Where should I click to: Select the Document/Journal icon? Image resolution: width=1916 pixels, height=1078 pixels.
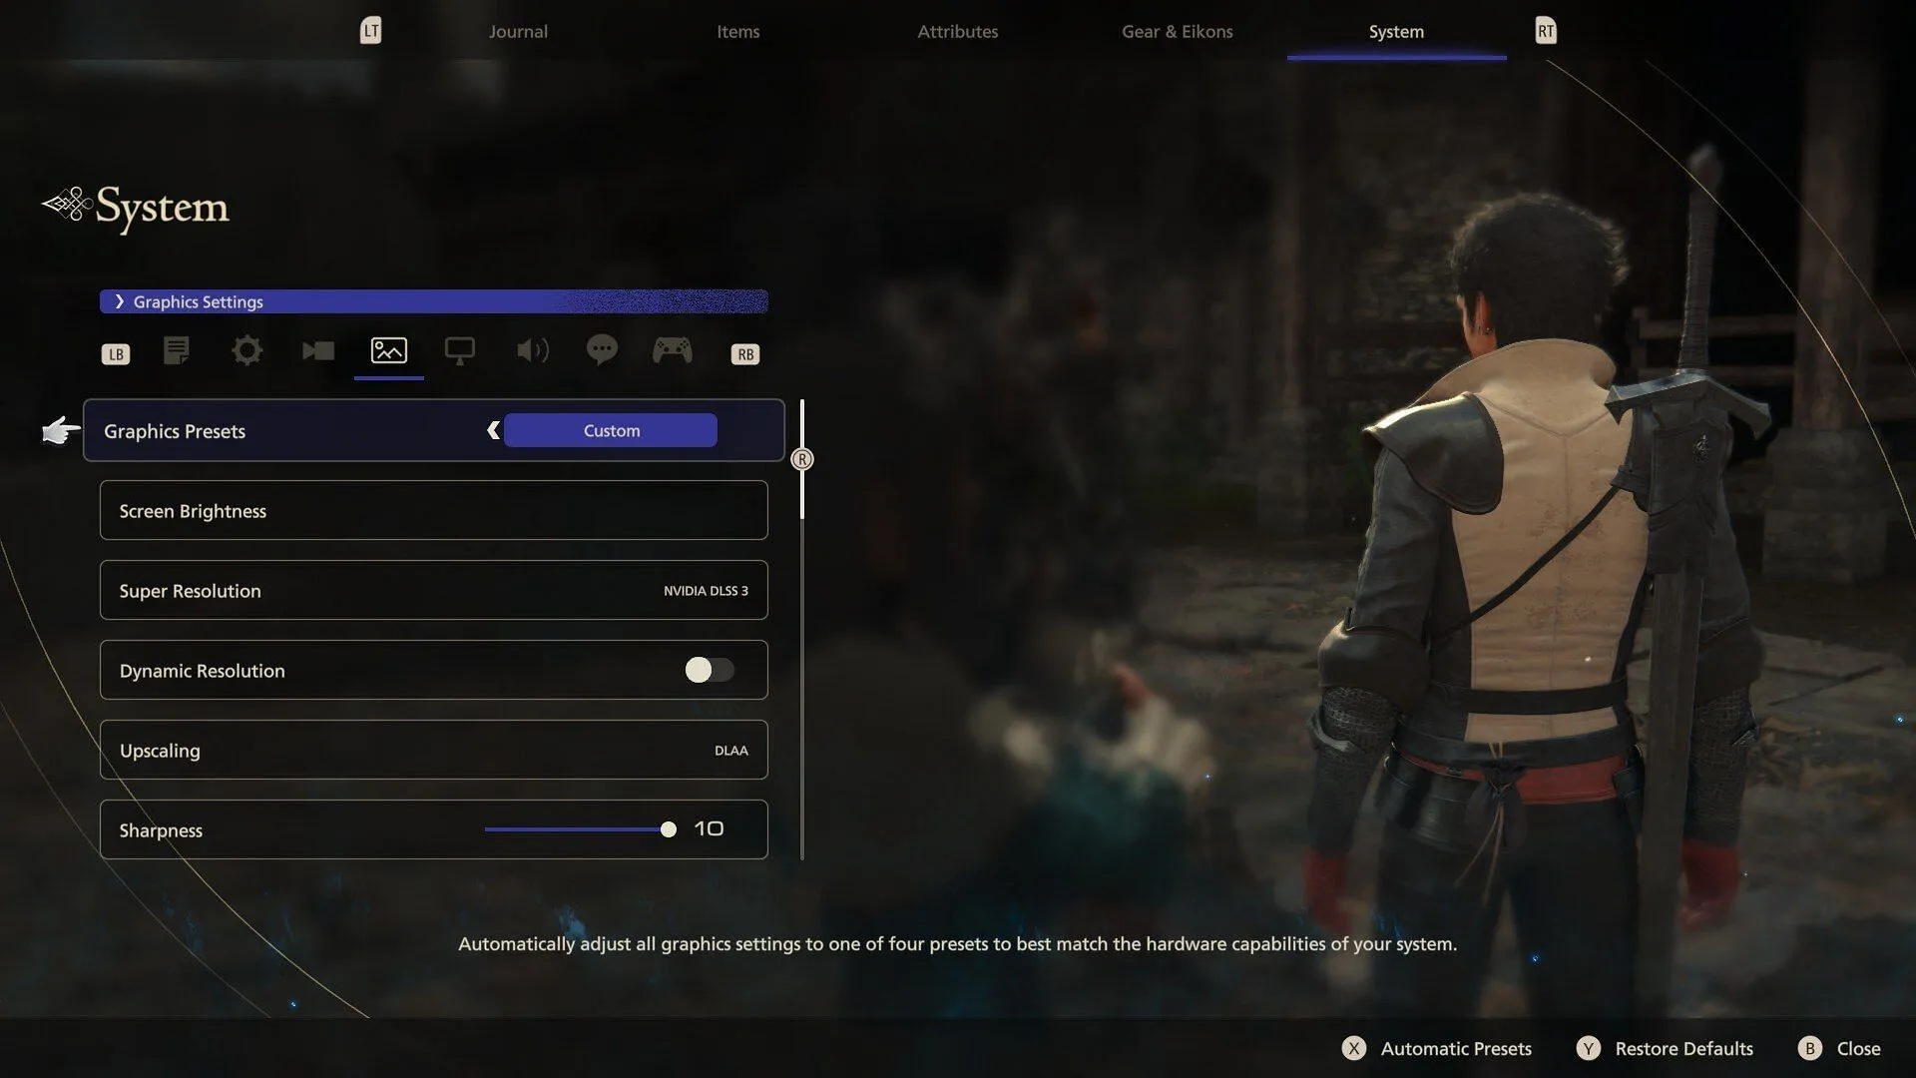coord(177,351)
